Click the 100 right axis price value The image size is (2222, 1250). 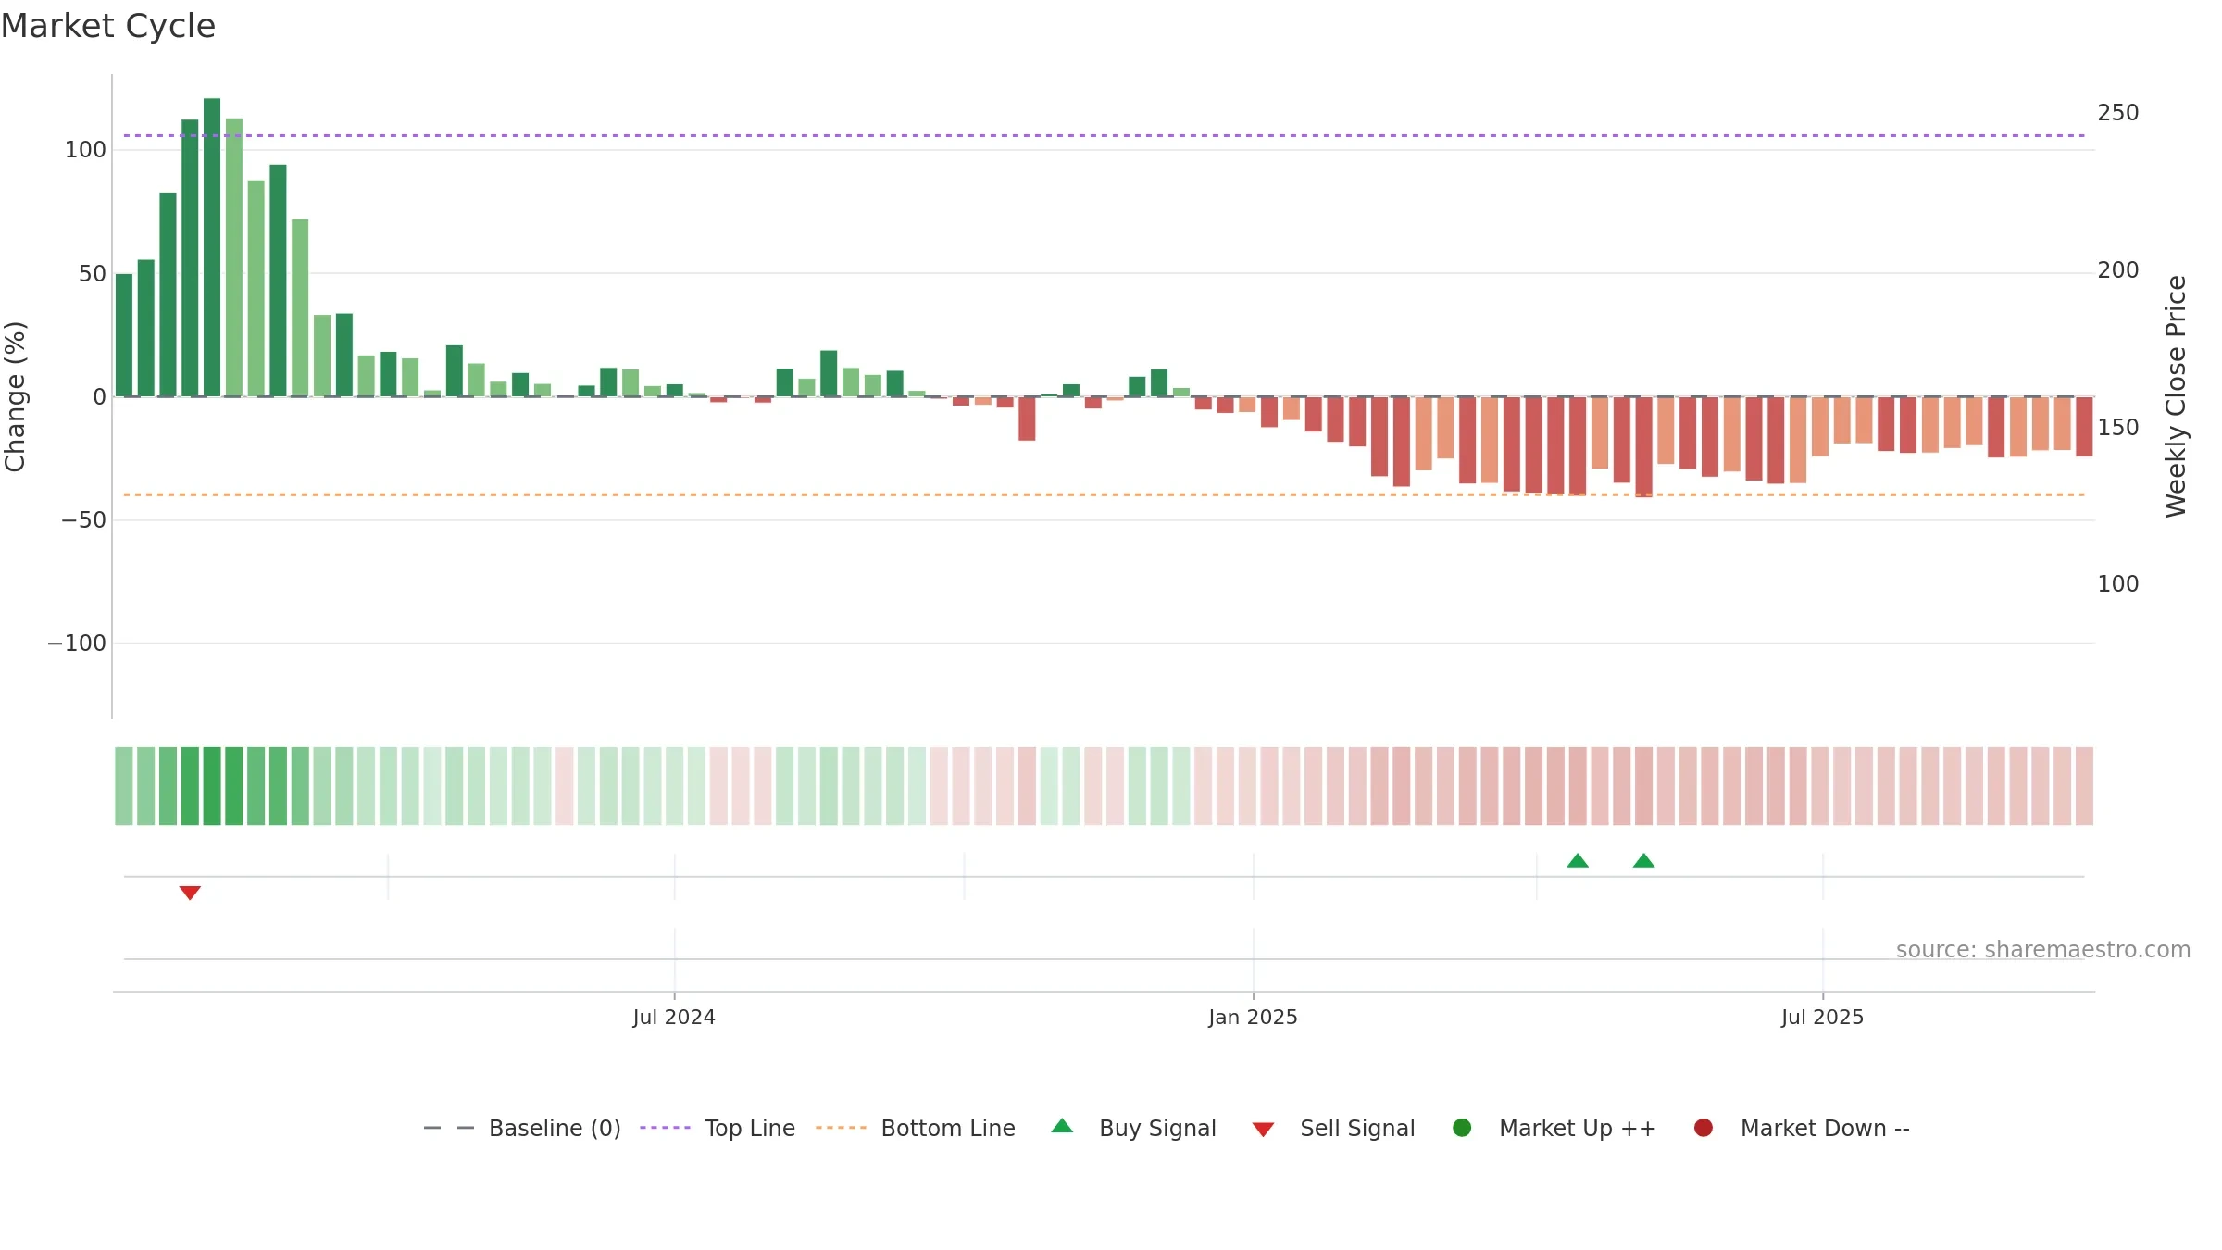point(2118,584)
